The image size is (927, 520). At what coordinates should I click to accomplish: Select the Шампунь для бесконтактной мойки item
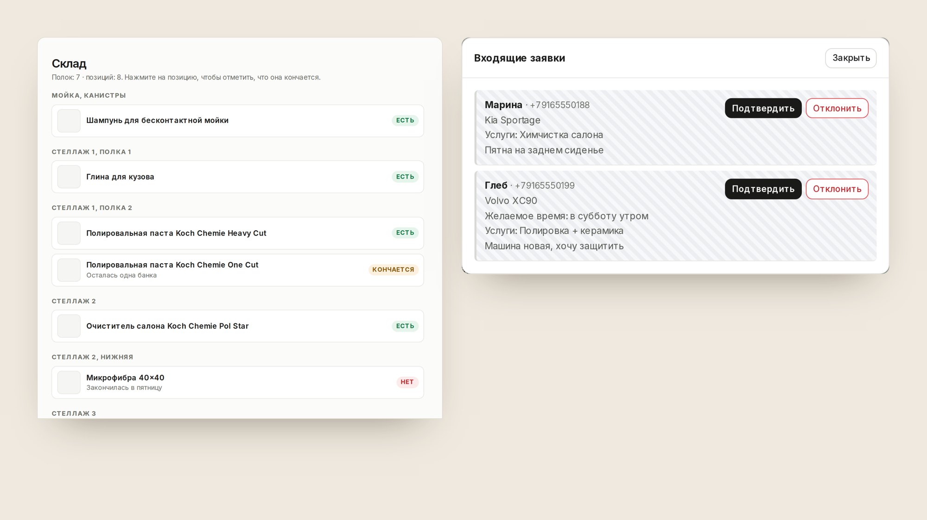tap(238, 121)
